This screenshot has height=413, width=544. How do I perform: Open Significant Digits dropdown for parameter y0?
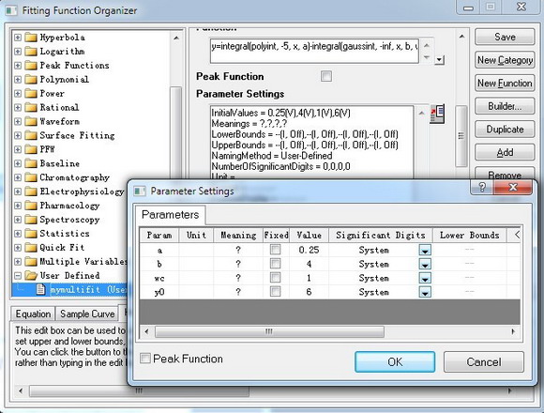(425, 292)
